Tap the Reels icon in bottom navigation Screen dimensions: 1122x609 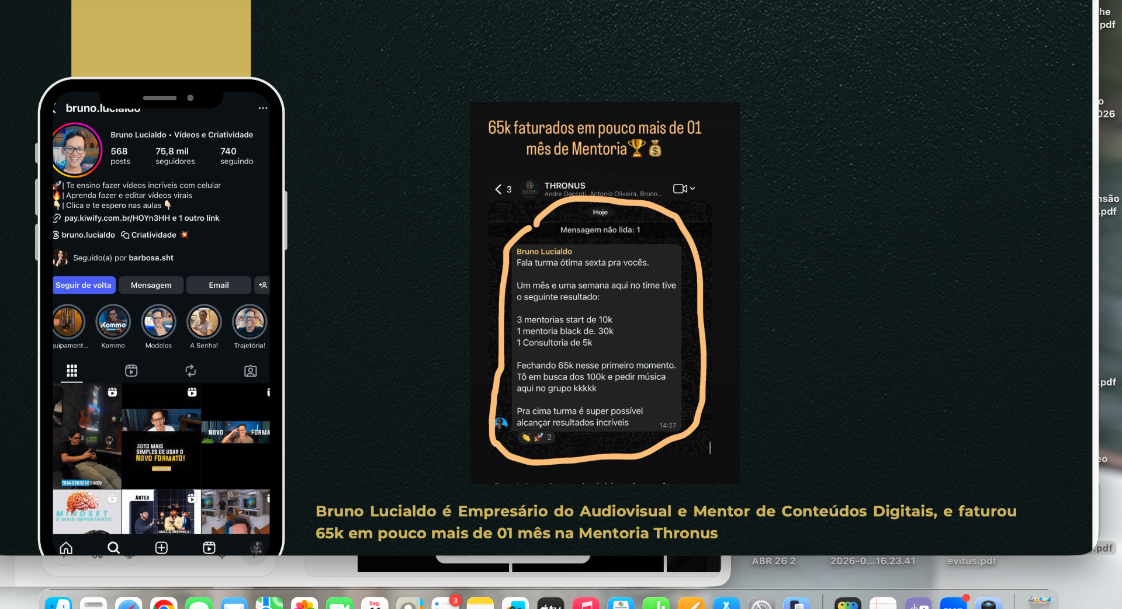tap(209, 548)
